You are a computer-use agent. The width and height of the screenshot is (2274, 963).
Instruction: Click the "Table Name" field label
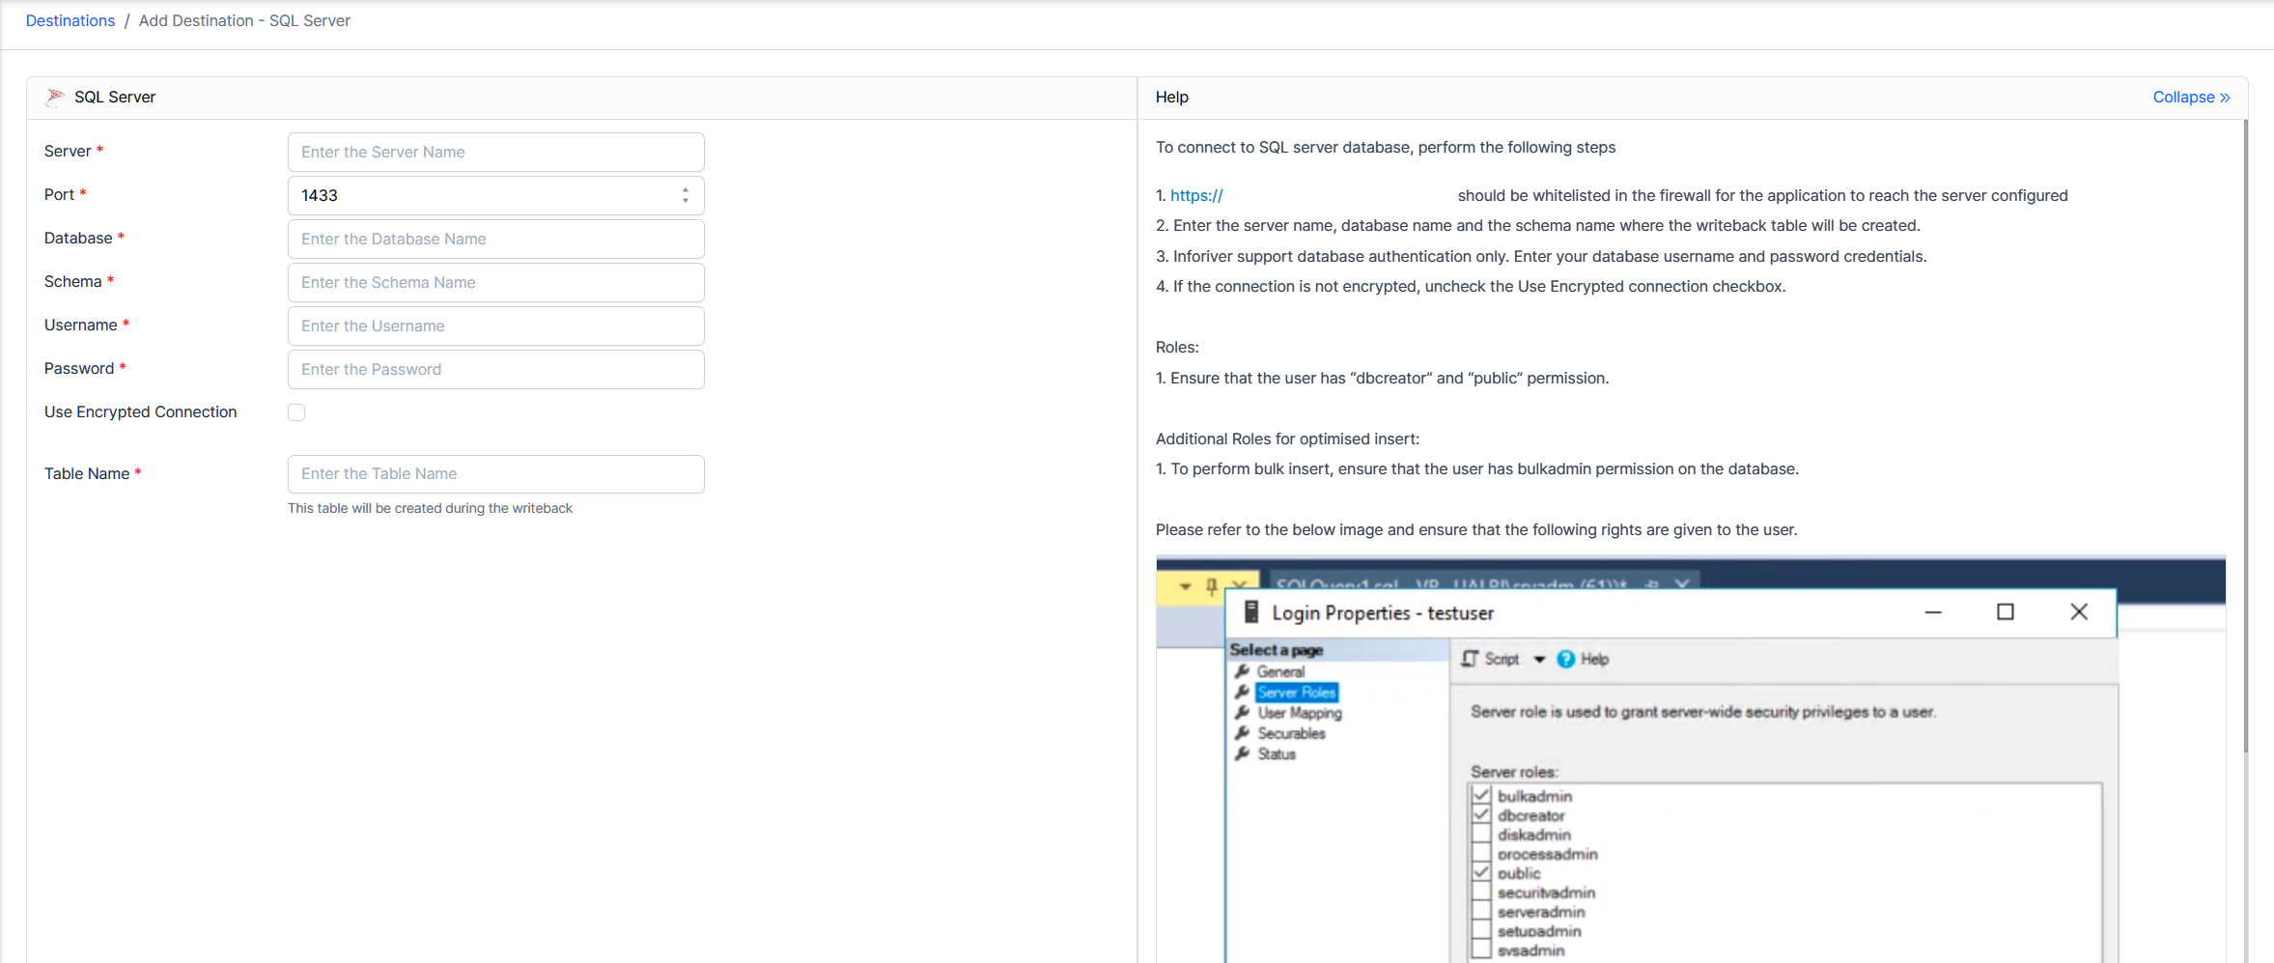[87, 473]
